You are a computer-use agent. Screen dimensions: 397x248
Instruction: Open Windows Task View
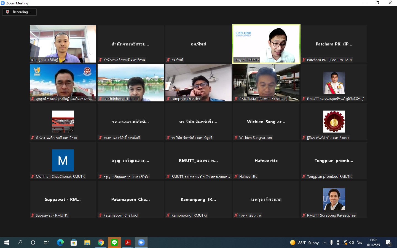(x=46, y=242)
